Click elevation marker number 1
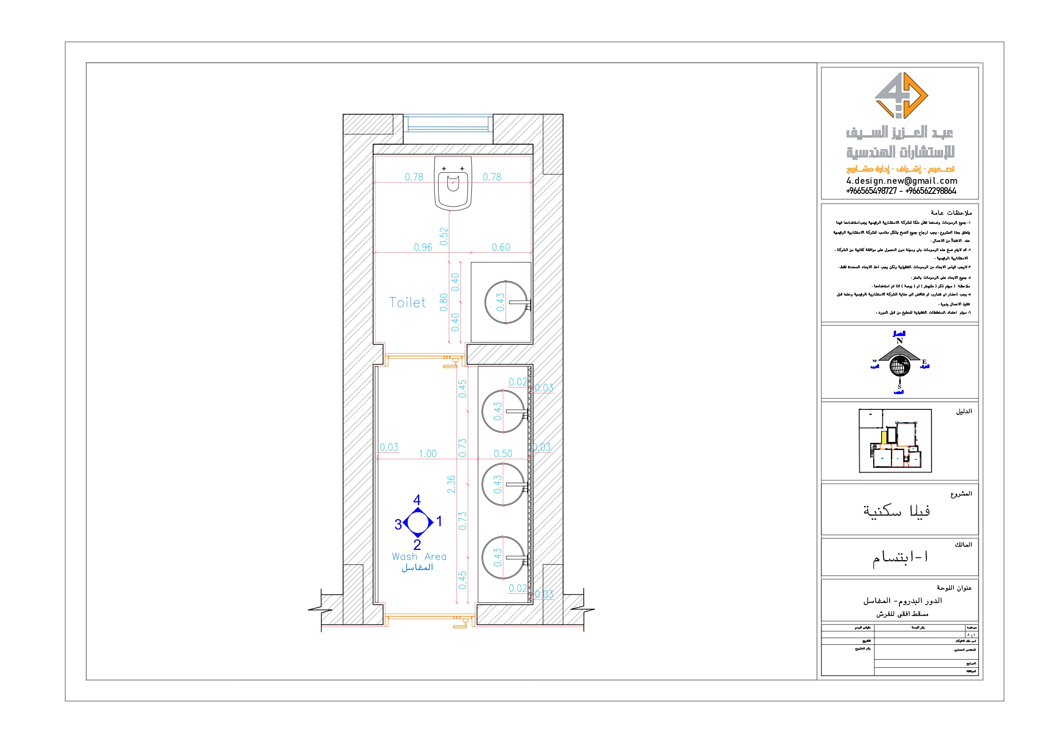 440,521
